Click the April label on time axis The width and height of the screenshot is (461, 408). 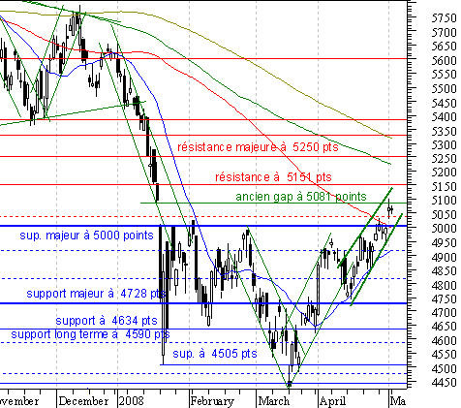[332, 401]
